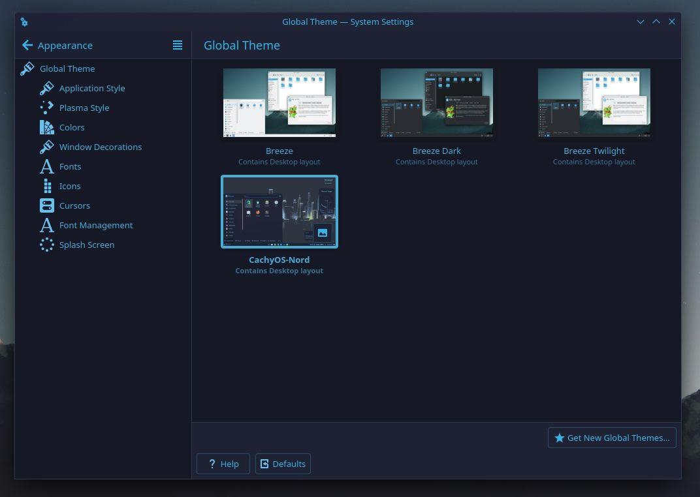Select Global Theme in the sidebar
This screenshot has width=700, height=497.
click(67, 68)
